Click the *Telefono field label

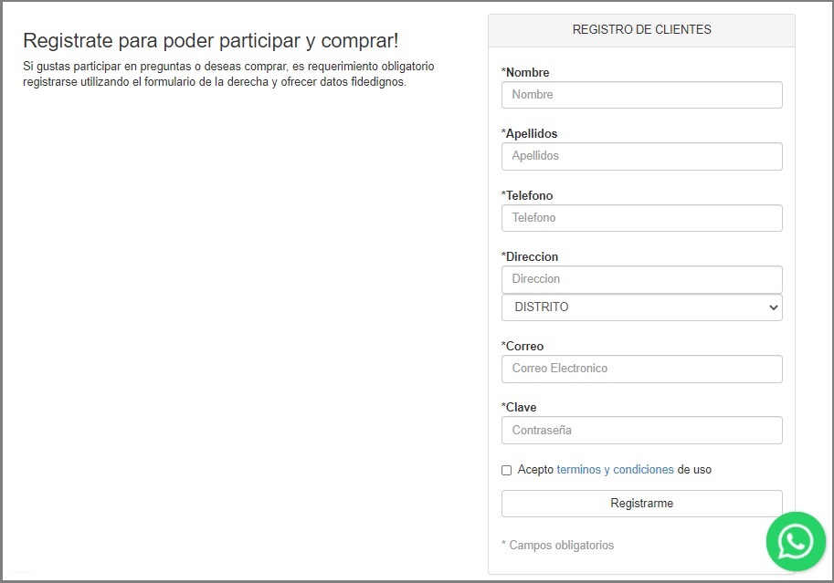coord(526,195)
